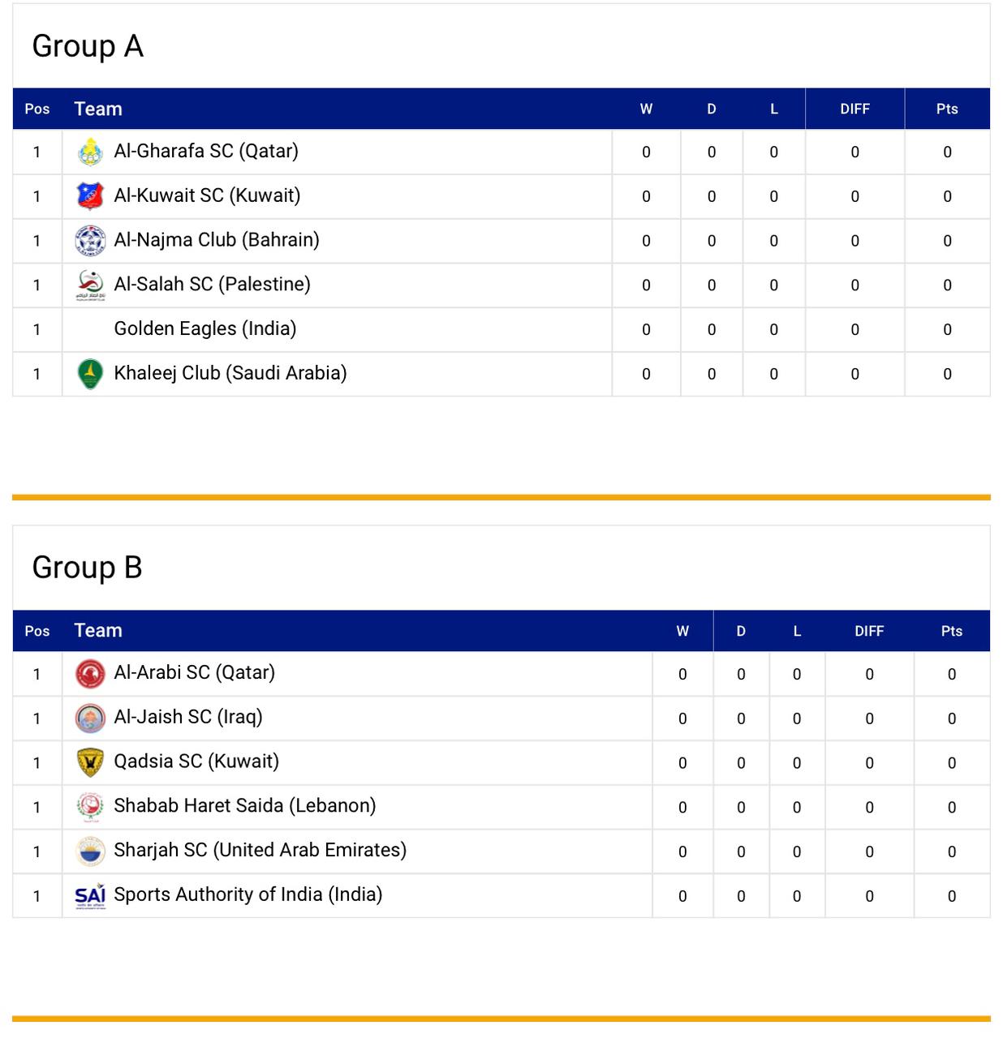Click the Group A DIFF column header

coord(854,109)
